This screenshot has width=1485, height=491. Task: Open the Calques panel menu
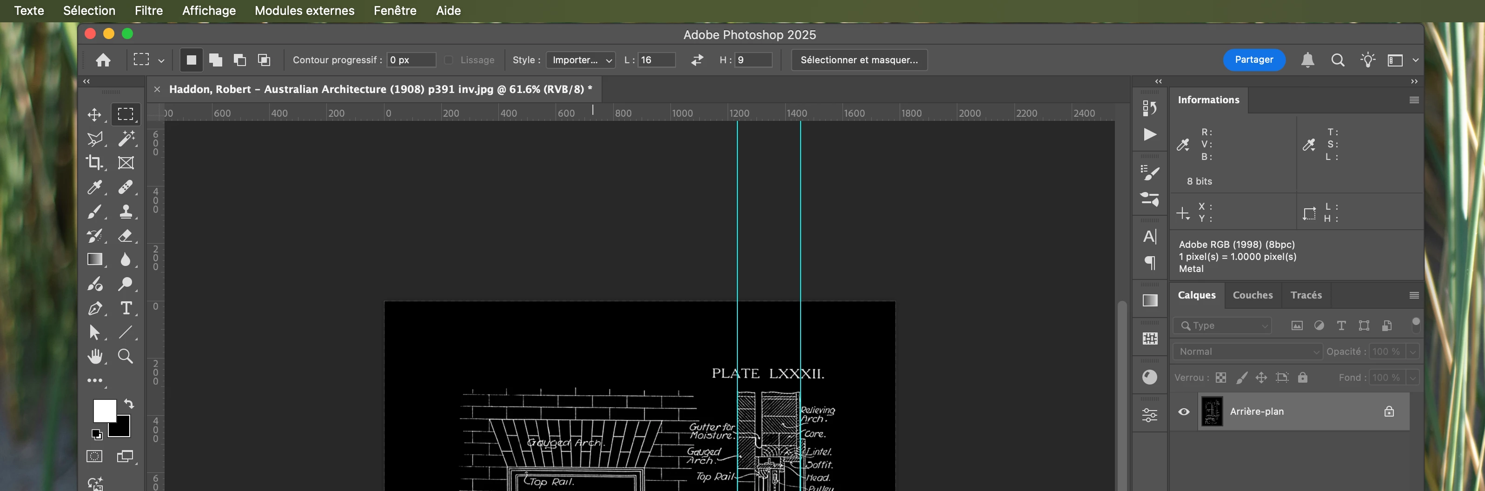pos(1413,295)
